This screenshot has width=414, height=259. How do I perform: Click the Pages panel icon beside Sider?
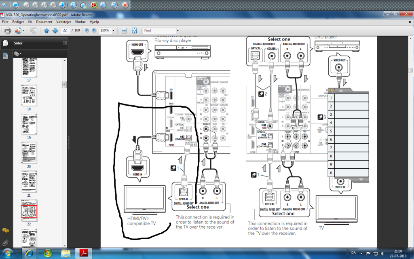coord(5,43)
